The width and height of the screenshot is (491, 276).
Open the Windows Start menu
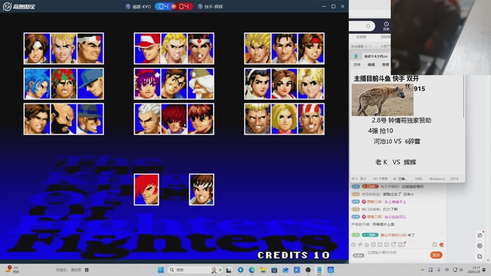(x=161, y=270)
